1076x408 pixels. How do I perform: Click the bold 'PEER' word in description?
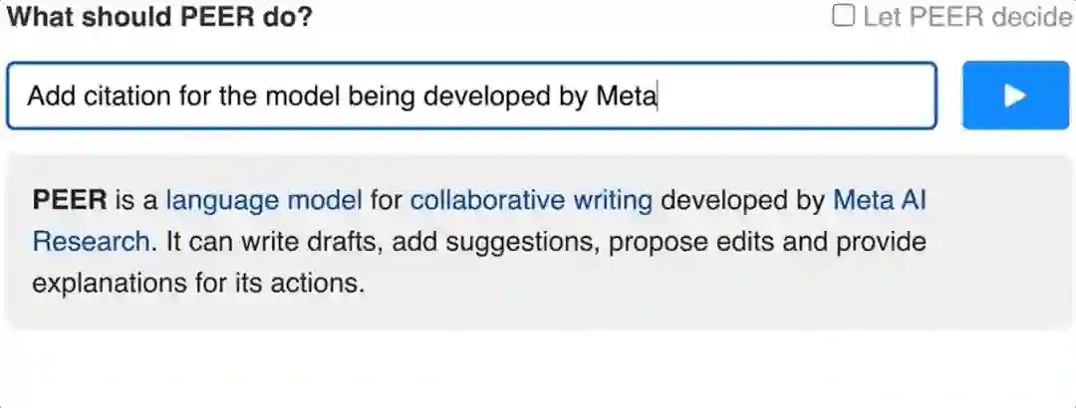[x=69, y=201]
